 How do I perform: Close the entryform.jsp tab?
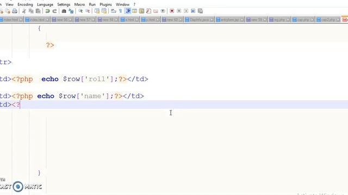pos(242,19)
